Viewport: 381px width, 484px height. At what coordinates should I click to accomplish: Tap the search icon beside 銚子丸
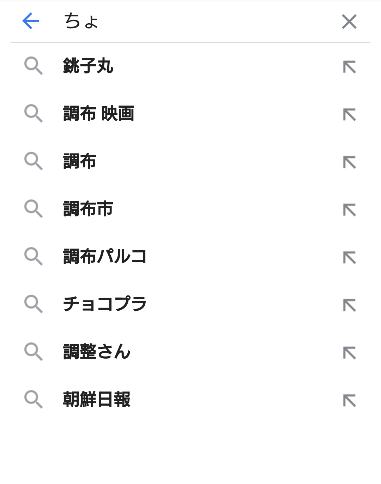pos(34,66)
